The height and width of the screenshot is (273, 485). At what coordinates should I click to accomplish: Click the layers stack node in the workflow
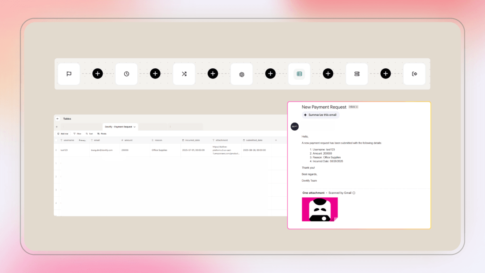(x=356, y=74)
